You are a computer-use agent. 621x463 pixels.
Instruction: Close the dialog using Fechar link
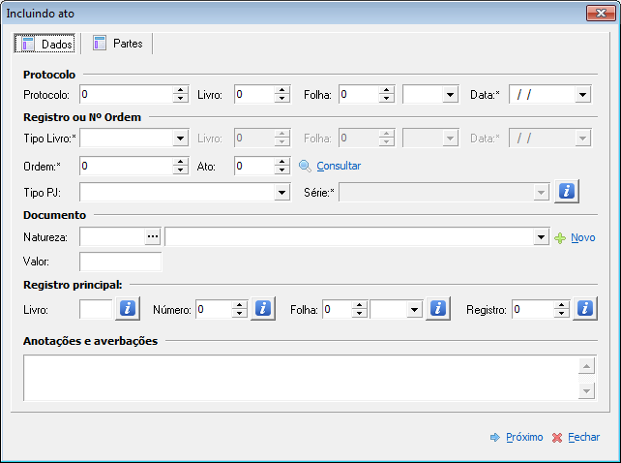576,437
